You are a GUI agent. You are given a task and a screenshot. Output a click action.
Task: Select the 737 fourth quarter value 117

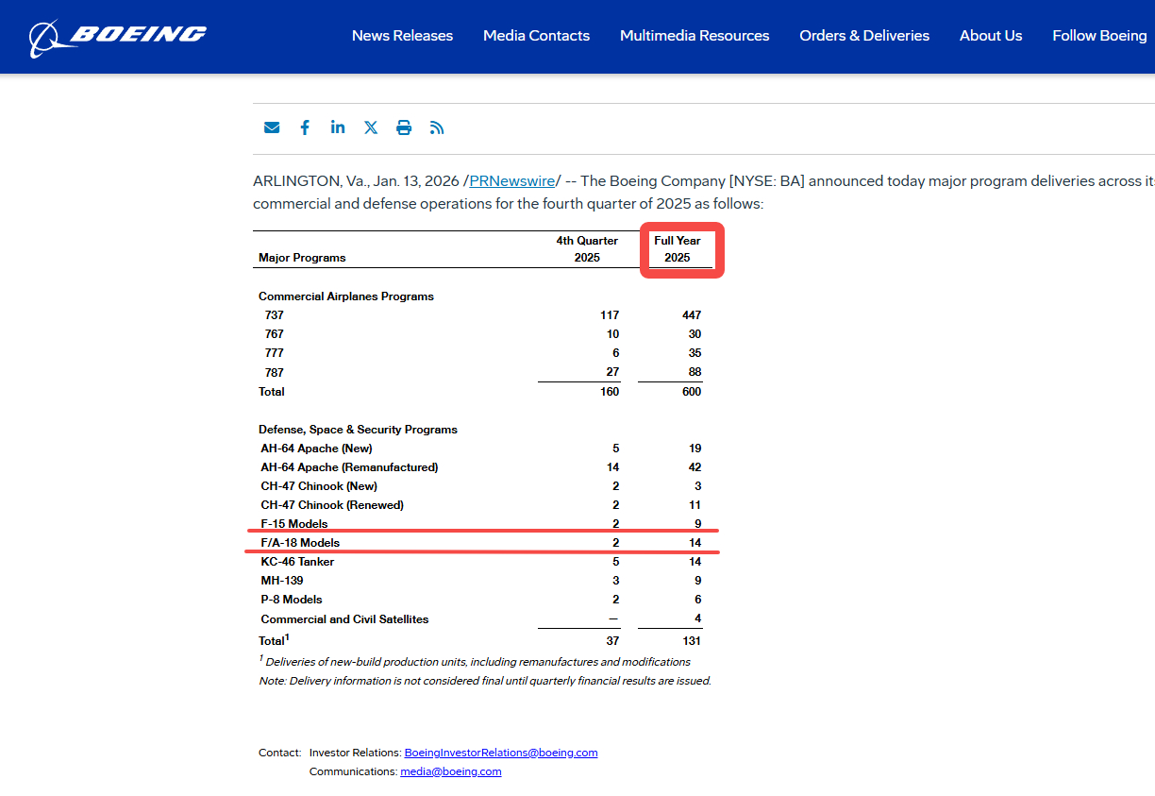click(x=609, y=315)
